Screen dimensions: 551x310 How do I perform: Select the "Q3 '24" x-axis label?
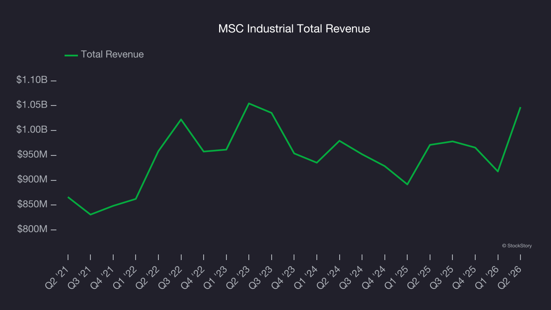click(351, 277)
